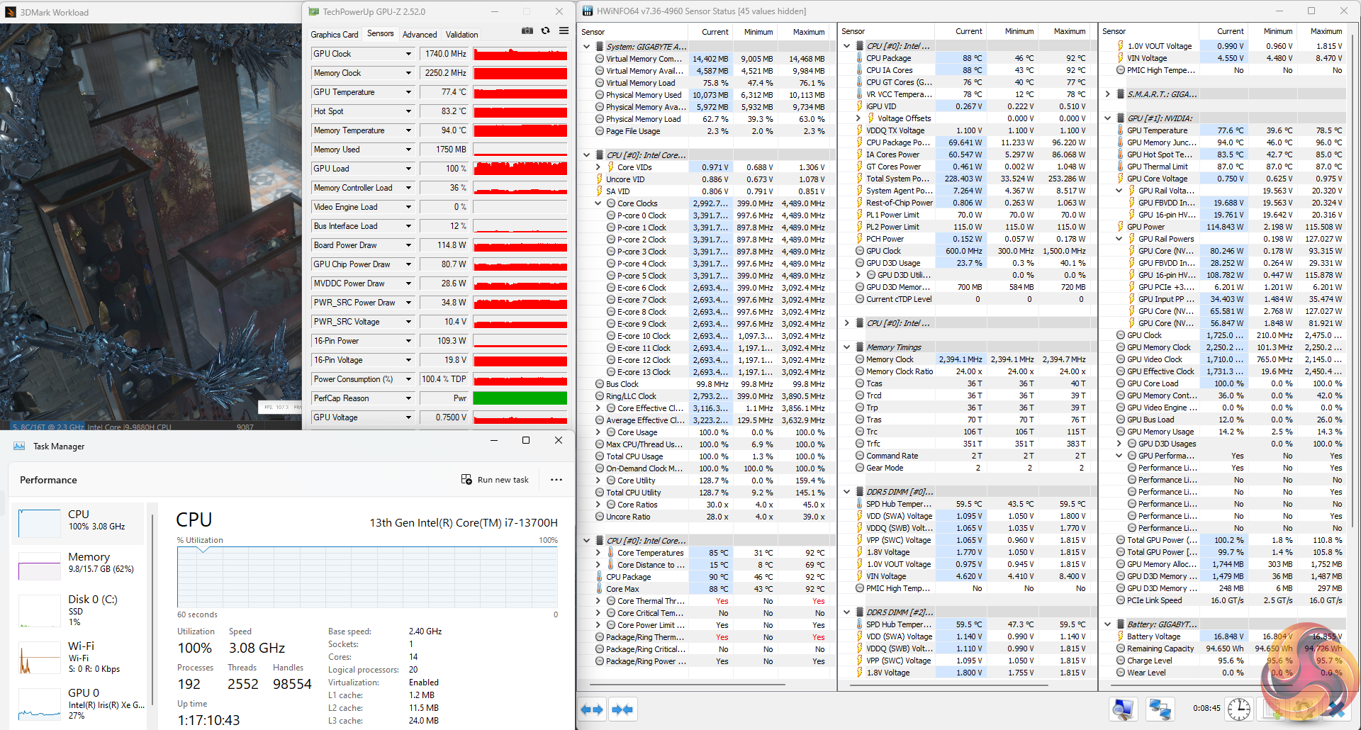Image resolution: width=1361 pixels, height=730 pixels.
Task: Click the green PerfCap Reason bar
Action: pos(520,398)
